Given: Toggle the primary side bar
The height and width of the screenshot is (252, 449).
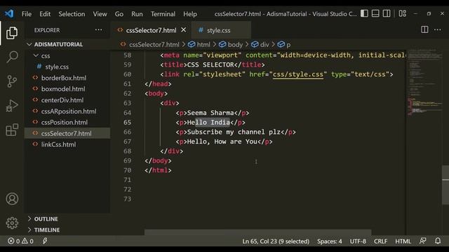Looking at the screenshot, I should (x=364, y=13).
